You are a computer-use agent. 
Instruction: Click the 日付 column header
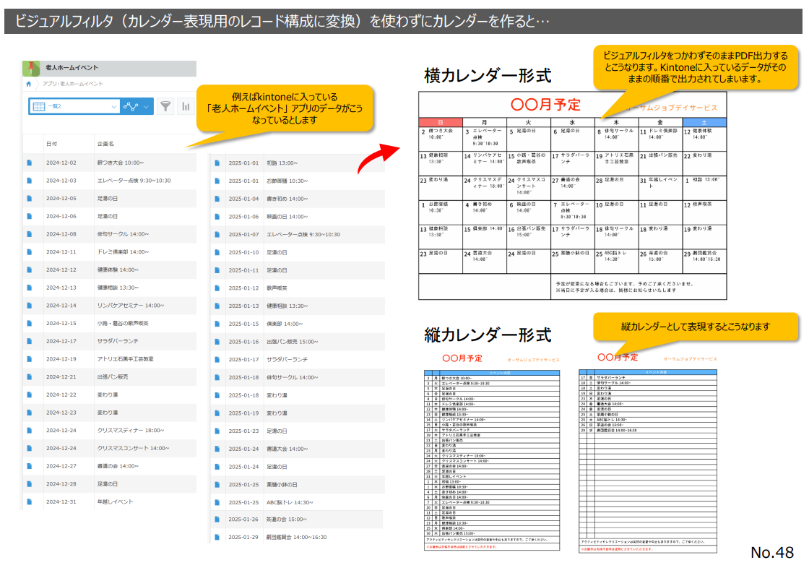[x=52, y=143]
